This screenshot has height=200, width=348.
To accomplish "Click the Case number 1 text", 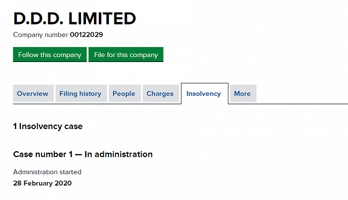I will coord(42,154).
